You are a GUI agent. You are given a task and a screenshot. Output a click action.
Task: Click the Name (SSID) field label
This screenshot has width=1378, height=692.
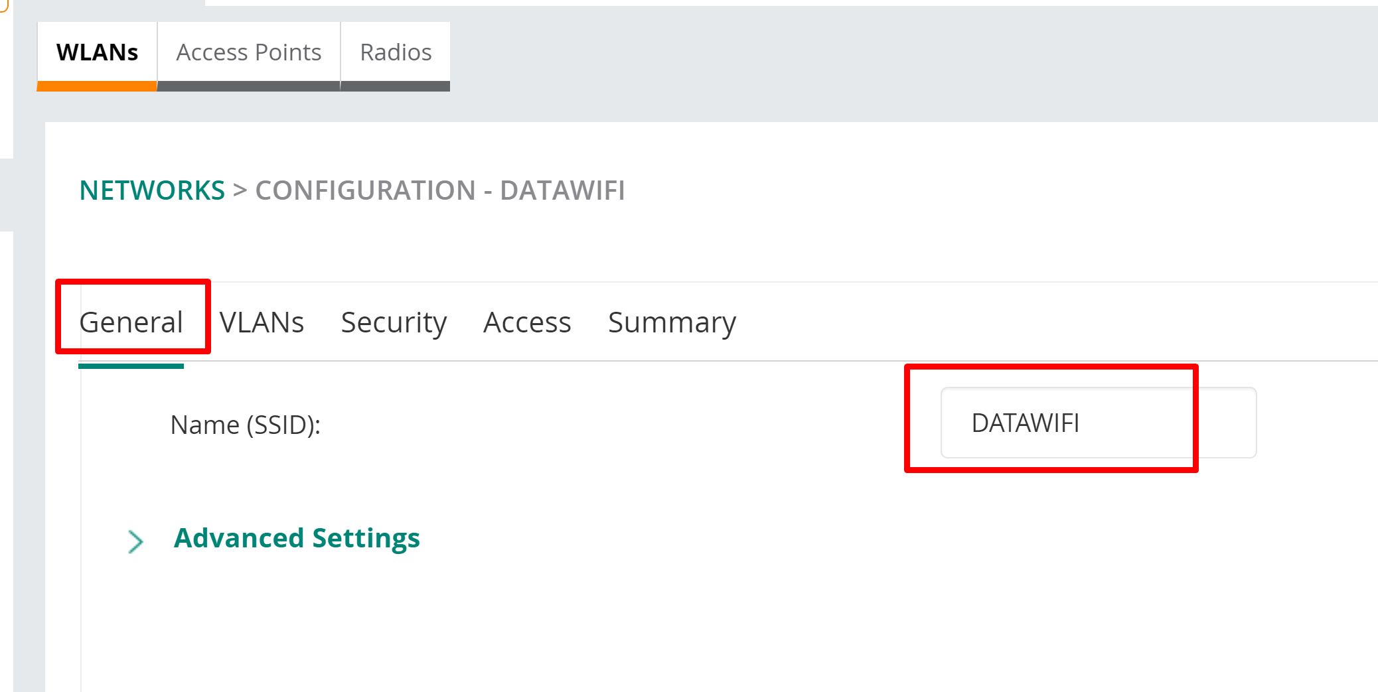pyautogui.click(x=246, y=425)
